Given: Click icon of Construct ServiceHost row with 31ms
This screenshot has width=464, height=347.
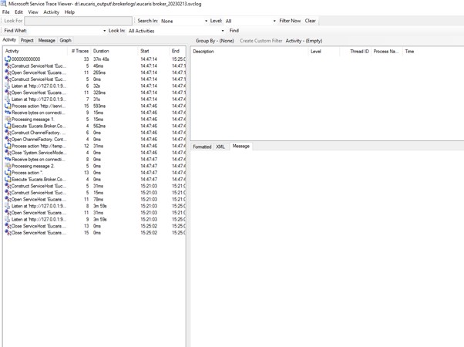Looking at the screenshot, I should coord(8,186).
